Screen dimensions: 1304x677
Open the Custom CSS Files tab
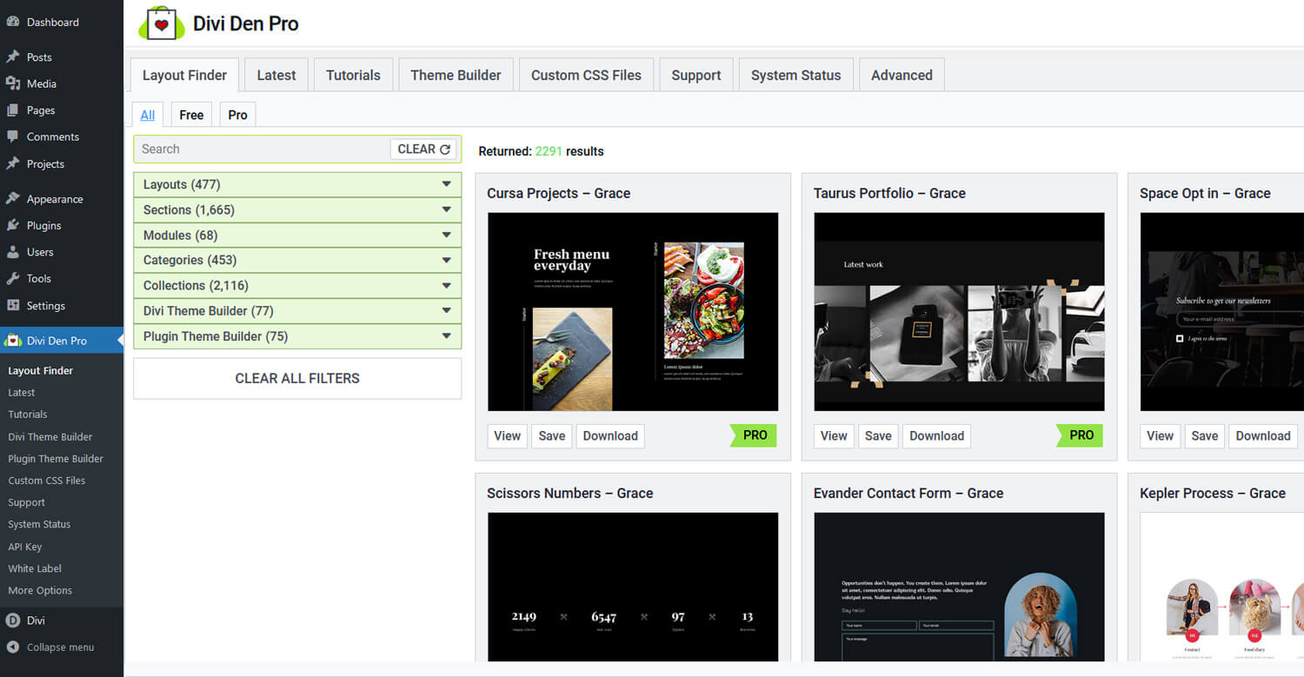[586, 75]
